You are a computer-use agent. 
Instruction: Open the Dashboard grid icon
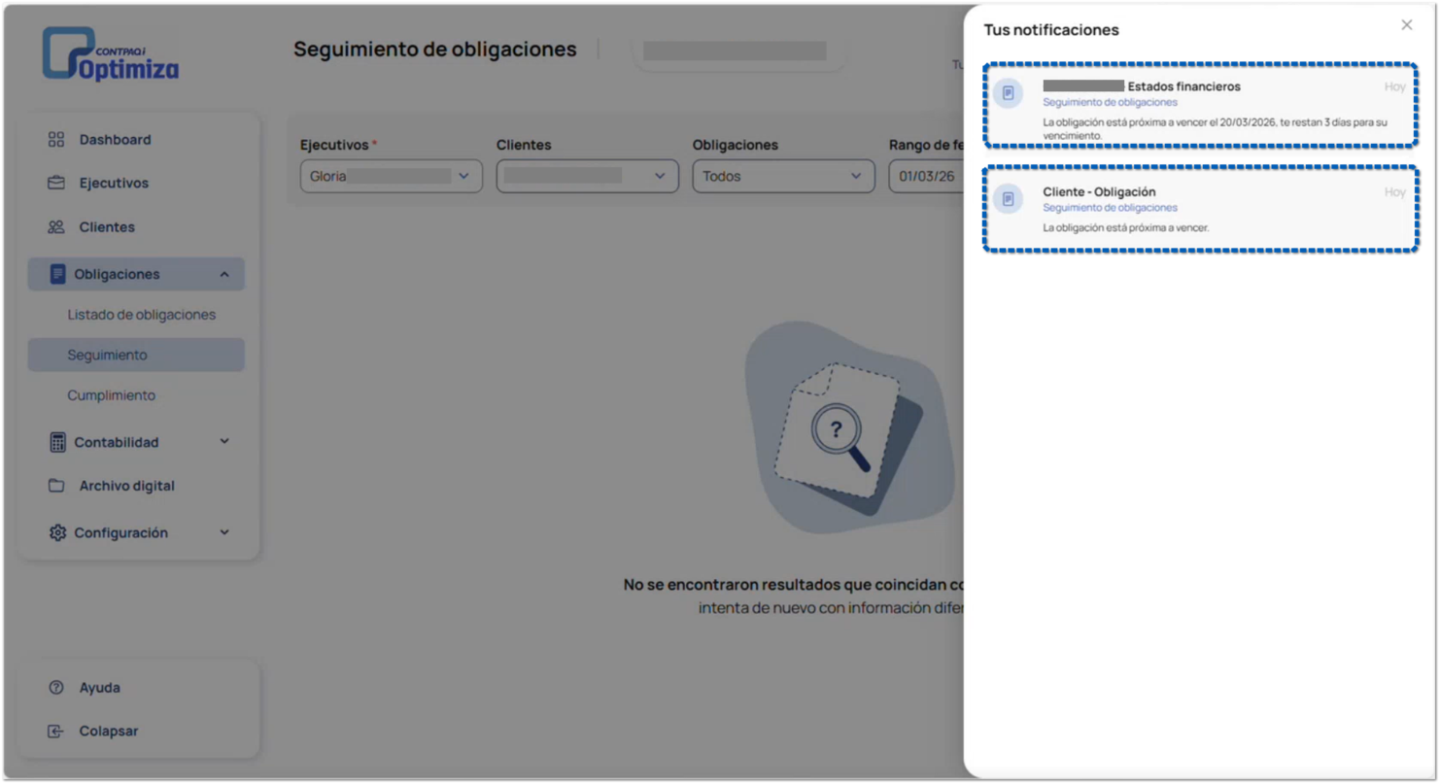click(56, 140)
